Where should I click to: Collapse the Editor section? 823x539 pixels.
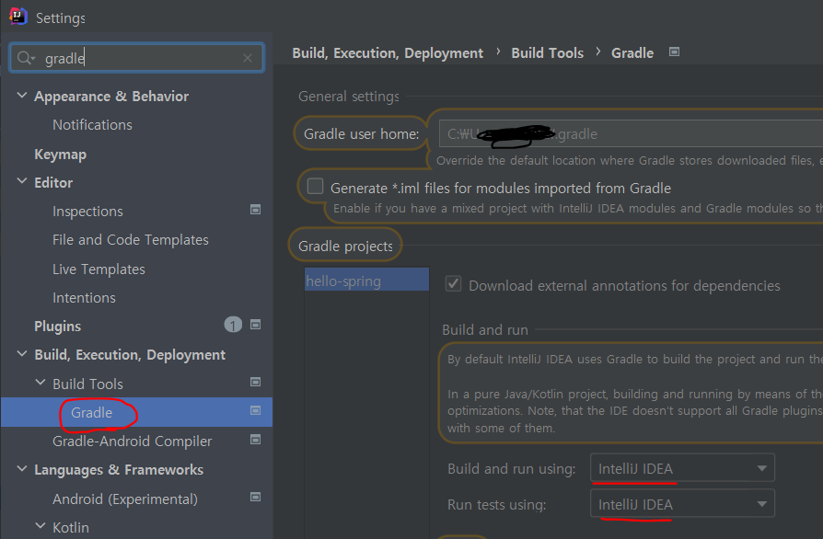point(22,181)
